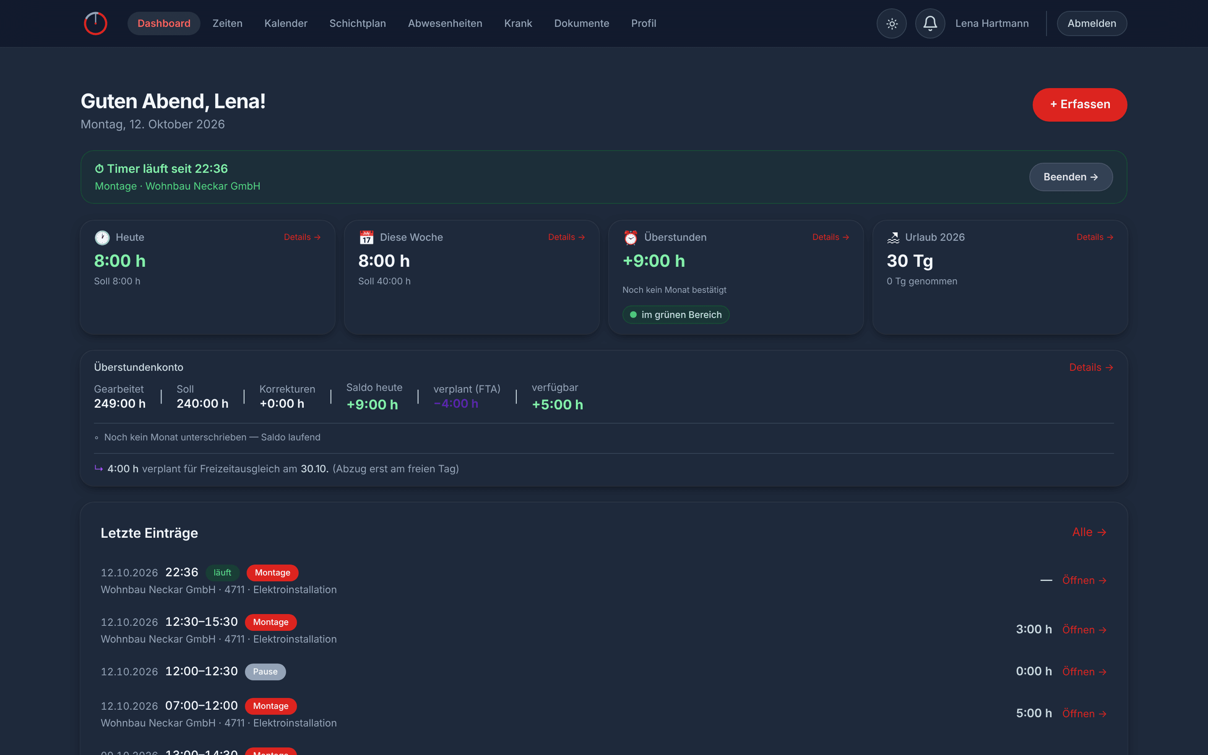Click Montage tag on the 22:36 entry

point(273,573)
